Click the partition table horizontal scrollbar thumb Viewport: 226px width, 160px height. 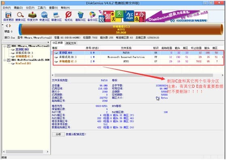tap(134, 75)
